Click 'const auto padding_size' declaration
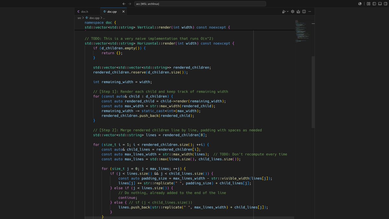Image resolution: width=389 pixels, height=219 pixels. point(143,178)
